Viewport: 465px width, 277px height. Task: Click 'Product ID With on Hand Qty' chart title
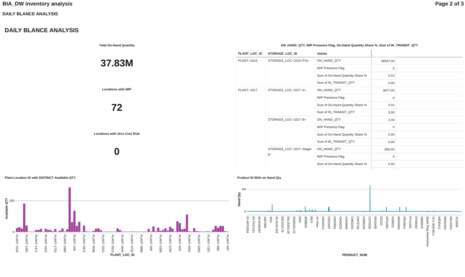tap(259, 178)
